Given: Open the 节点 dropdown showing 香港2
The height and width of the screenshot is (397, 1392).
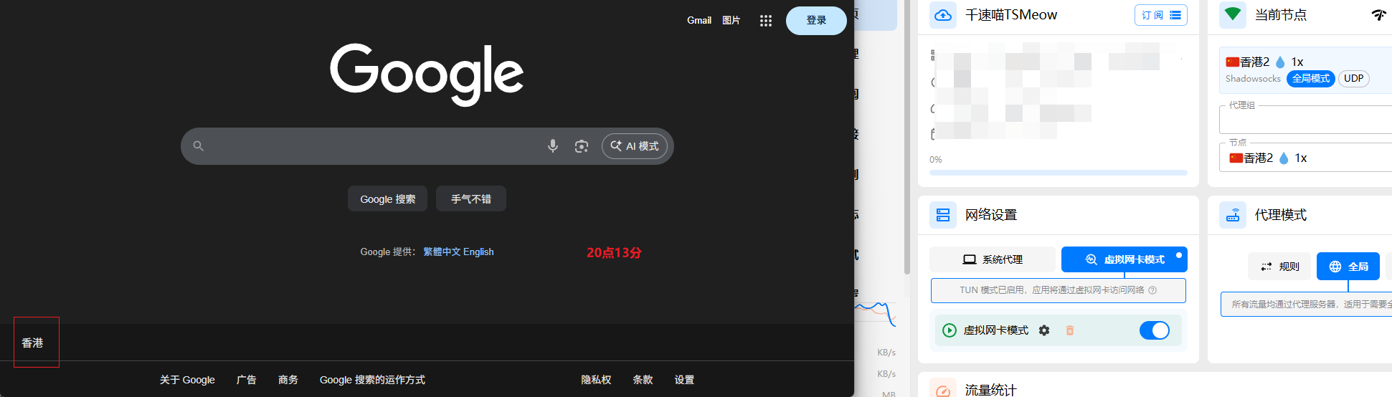Looking at the screenshot, I should point(1305,158).
